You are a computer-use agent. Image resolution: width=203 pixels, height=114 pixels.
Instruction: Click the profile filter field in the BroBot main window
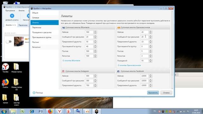(16, 33)
